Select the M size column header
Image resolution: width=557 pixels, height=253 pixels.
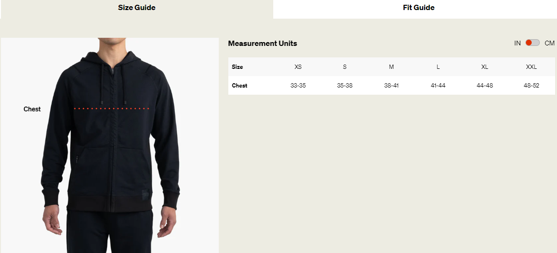pos(391,67)
